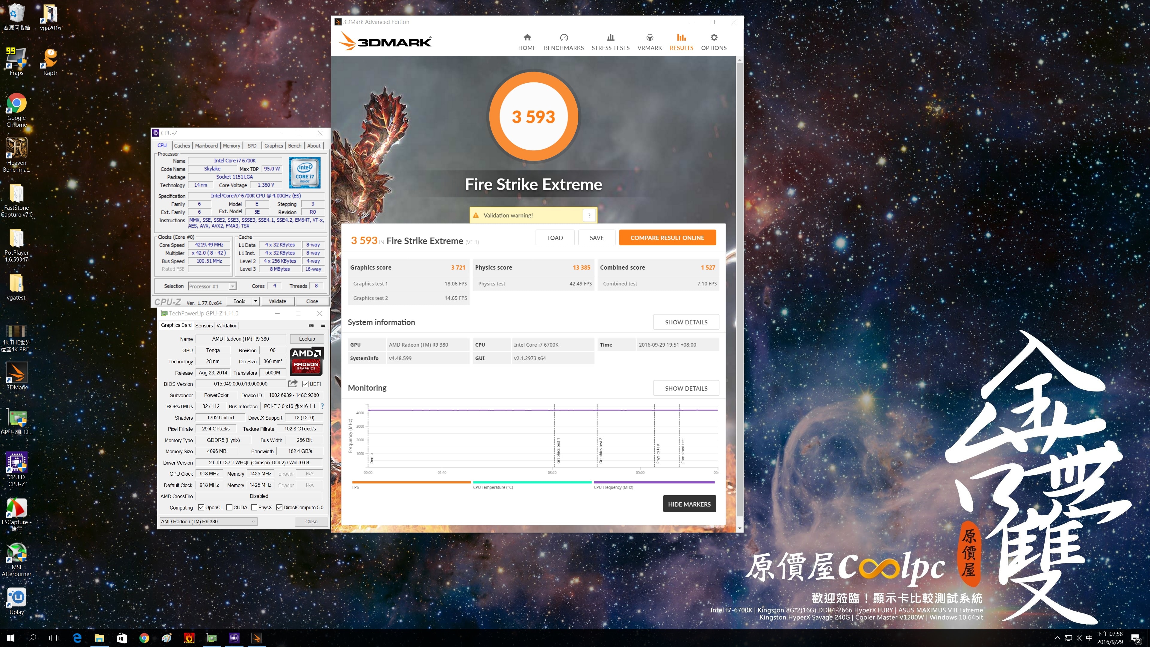Open Heaven Benchmark desktop icon
The image size is (1150, 647).
click(x=16, y=155)
